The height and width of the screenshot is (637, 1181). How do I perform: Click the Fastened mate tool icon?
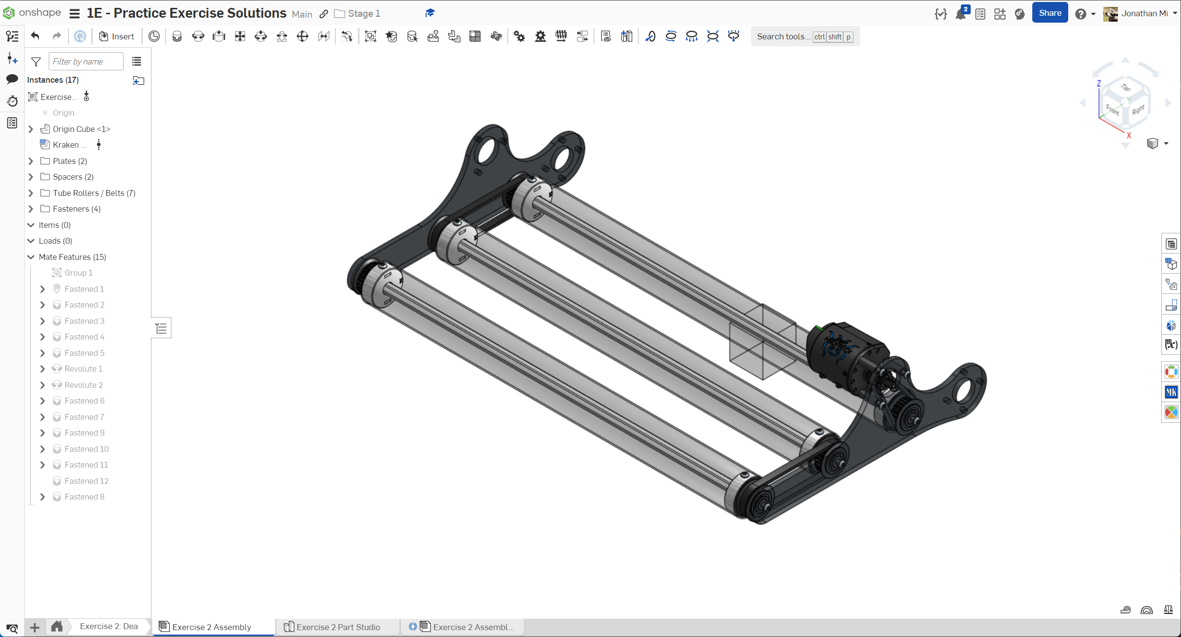[177, 36]
